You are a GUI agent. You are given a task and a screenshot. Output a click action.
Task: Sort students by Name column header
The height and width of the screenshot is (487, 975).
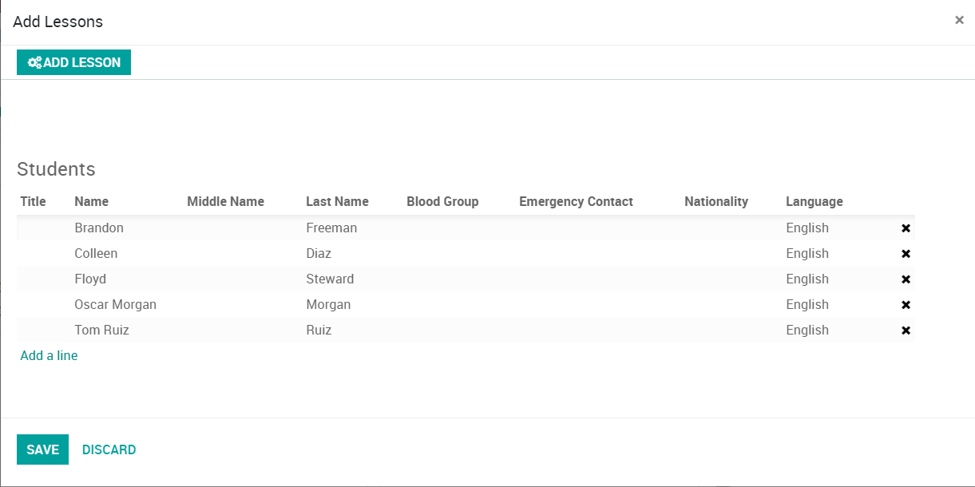pos(91,201)
